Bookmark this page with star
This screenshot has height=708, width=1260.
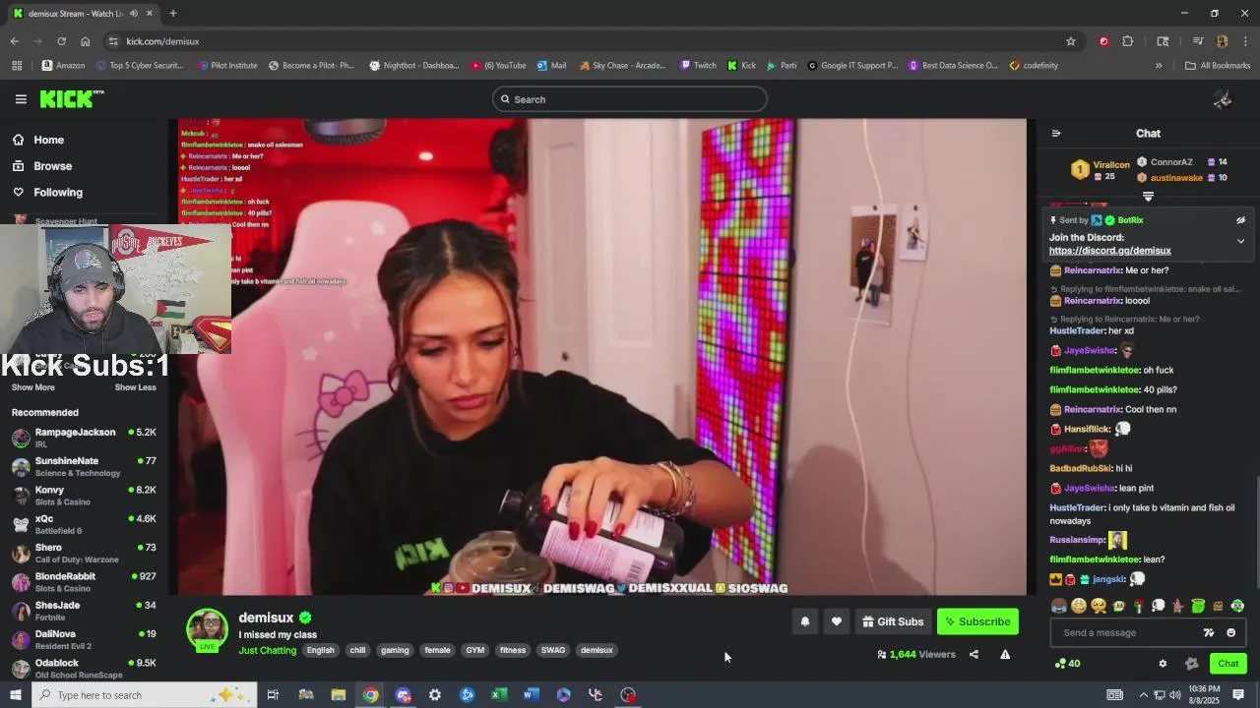(x=1071, y=41)
